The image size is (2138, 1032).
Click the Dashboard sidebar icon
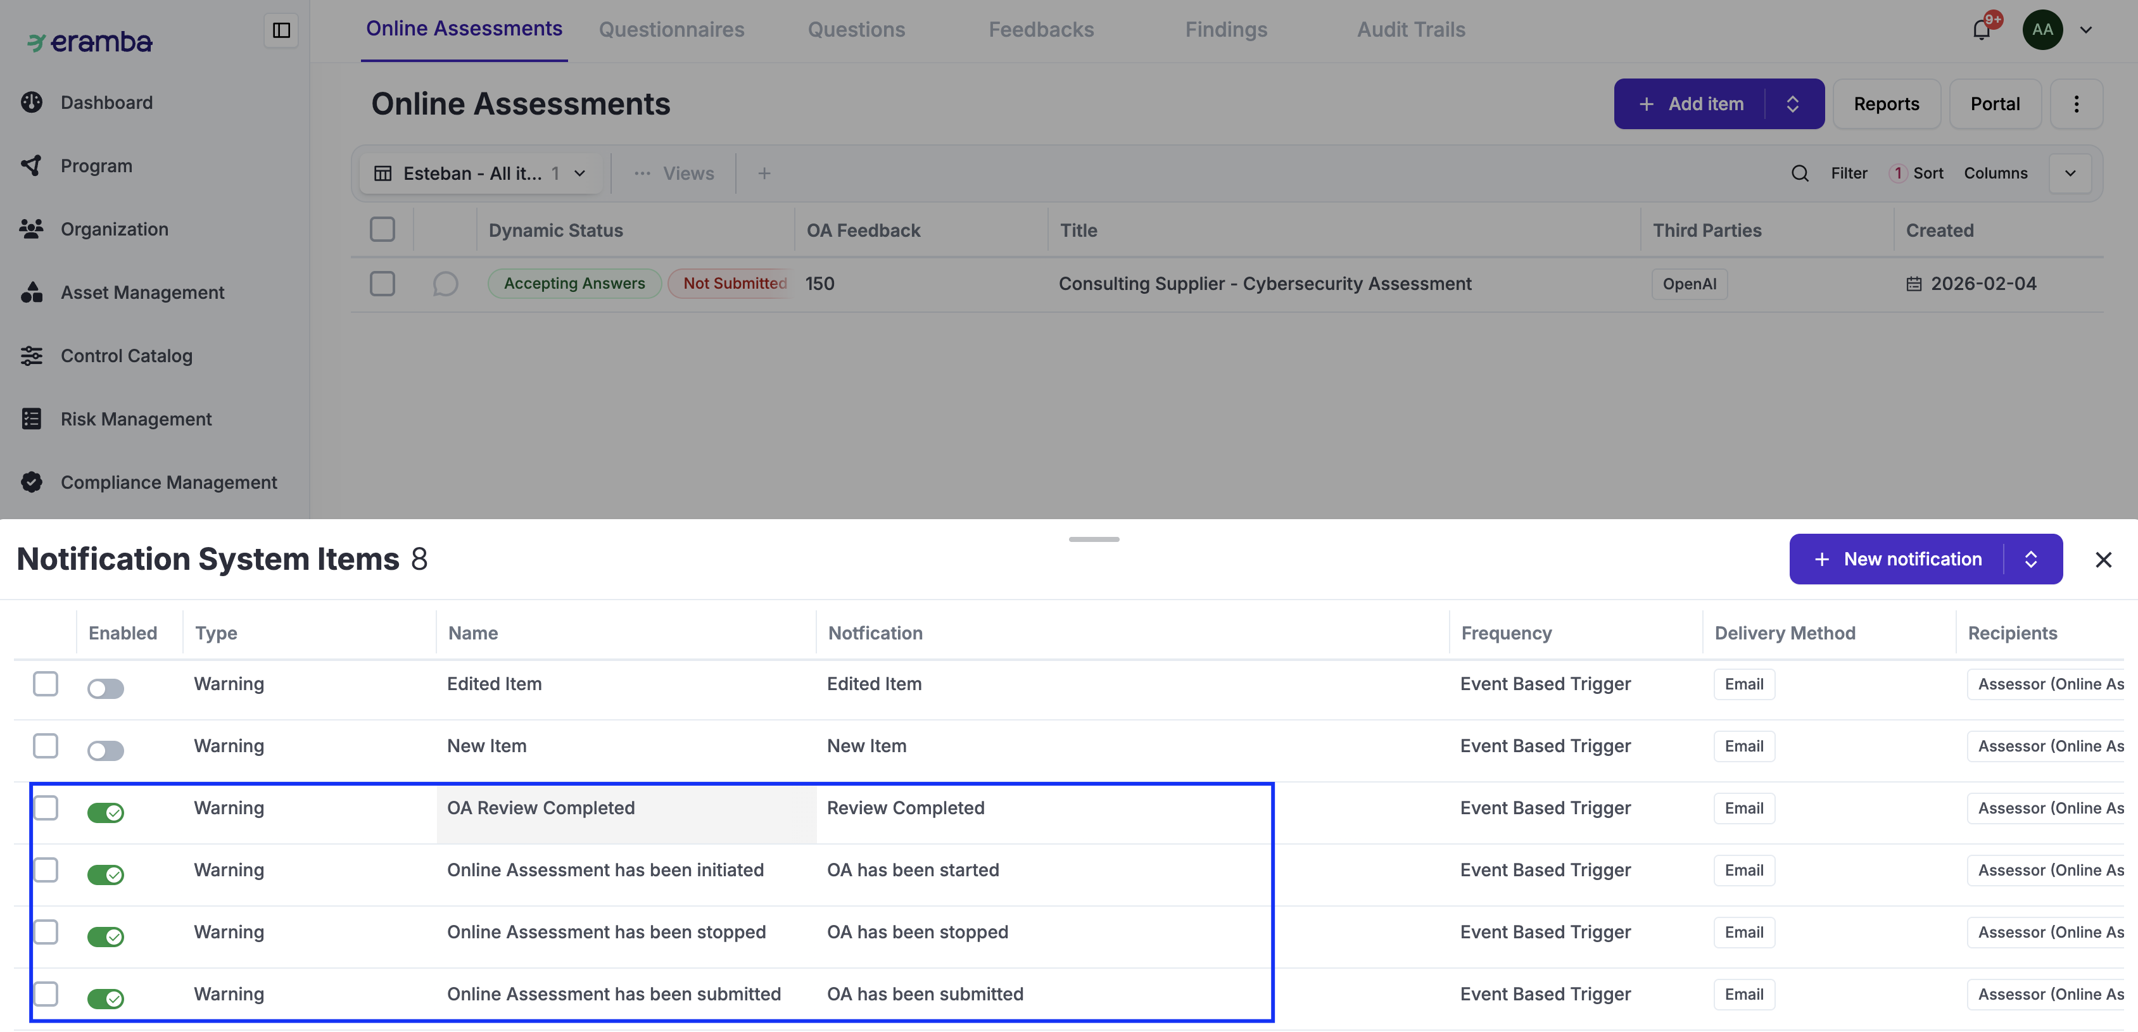pyautogui.click(x=32, y=102)
